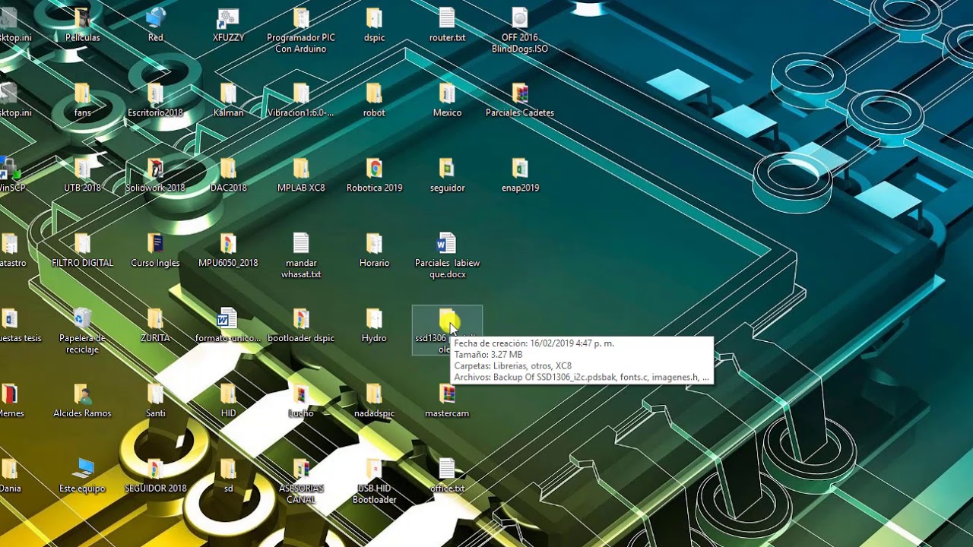Screen dimensions: 973x547
Task: Select the Este equipo computer icon
Action: [82, 470]
